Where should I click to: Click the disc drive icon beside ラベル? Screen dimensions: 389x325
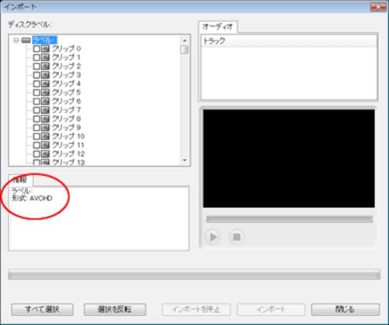click(26, 40)
